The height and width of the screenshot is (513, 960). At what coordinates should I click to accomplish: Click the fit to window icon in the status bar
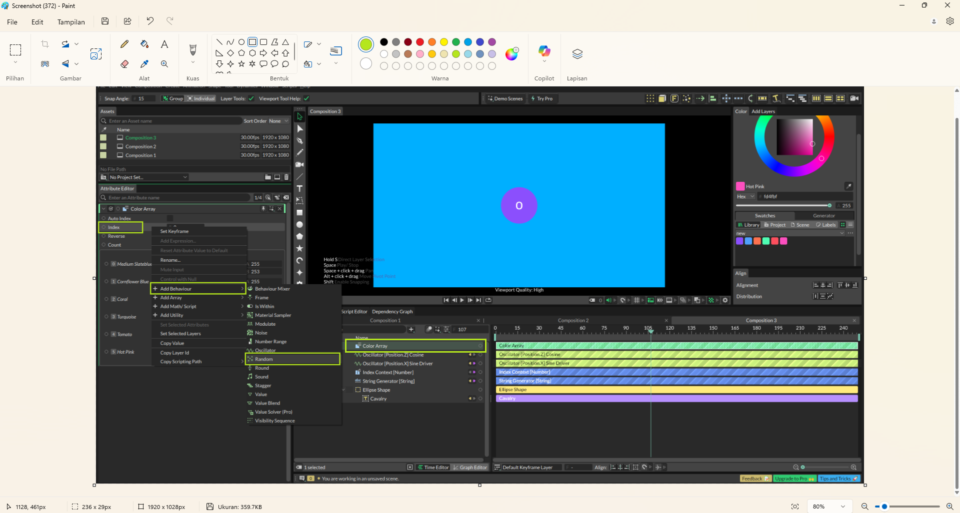(x=795, y=507)
